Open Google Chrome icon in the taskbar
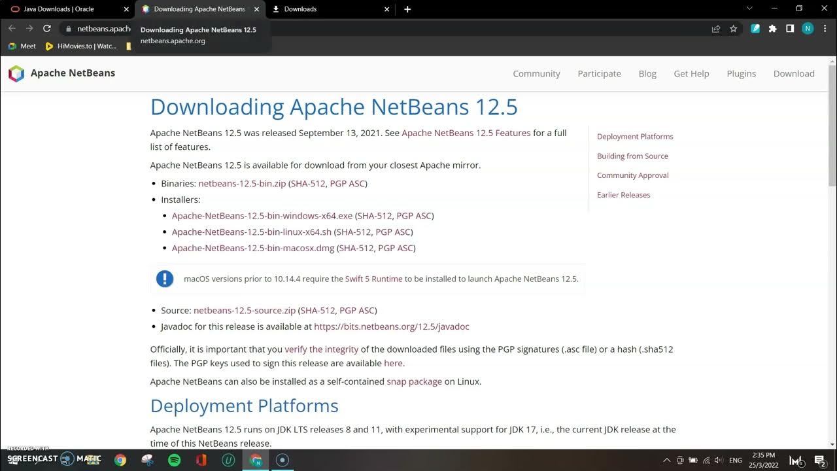The image size is (837, 471). (120, 460)
